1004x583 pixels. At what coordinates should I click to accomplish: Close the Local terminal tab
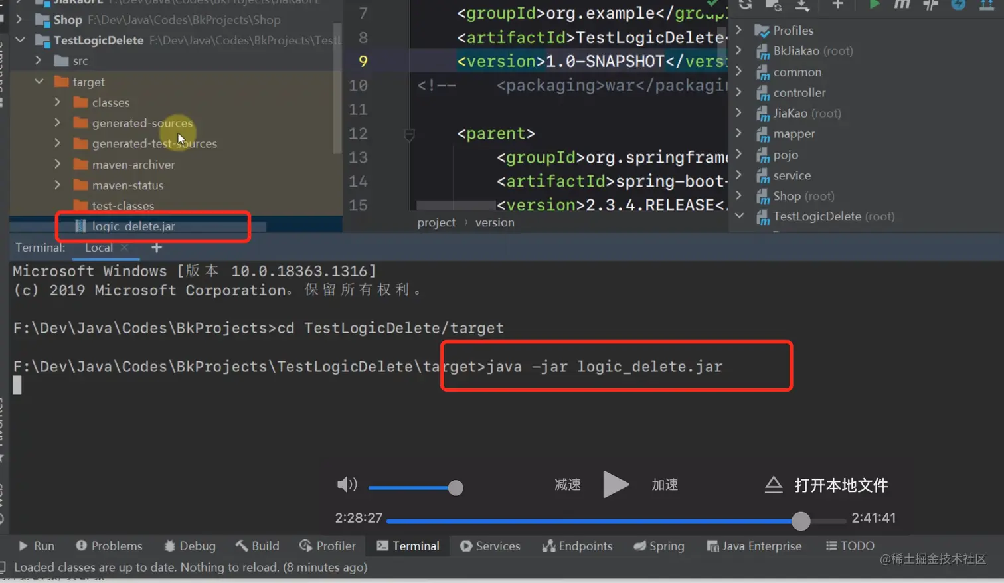point(124,248)
